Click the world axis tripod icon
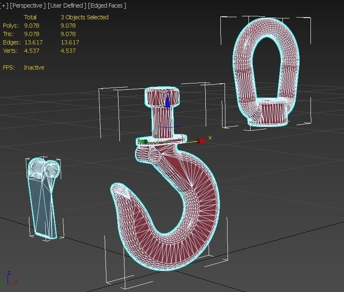 [9, 279]
